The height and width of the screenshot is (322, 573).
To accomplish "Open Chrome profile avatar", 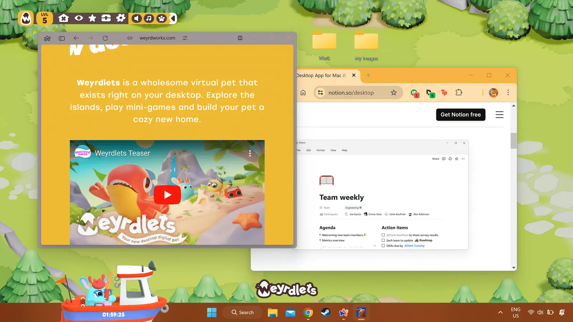I will (x=493, y=93).
